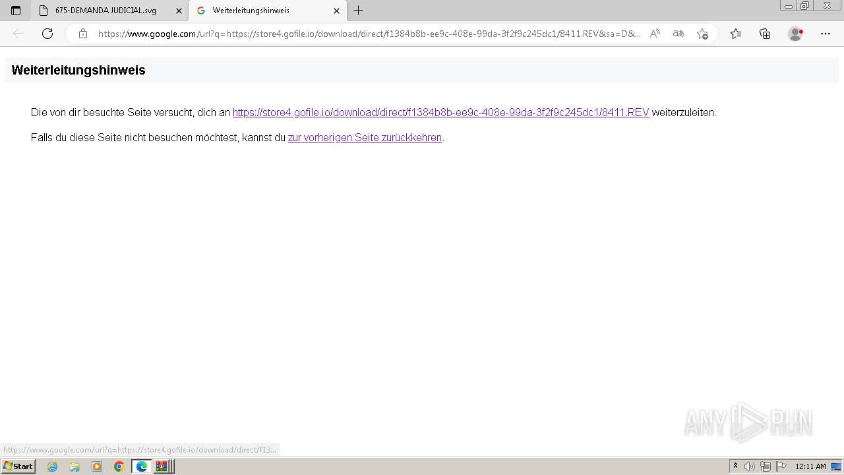Minimize the Edge browser window
844x475 pixels.
click(x=789, y=6)
